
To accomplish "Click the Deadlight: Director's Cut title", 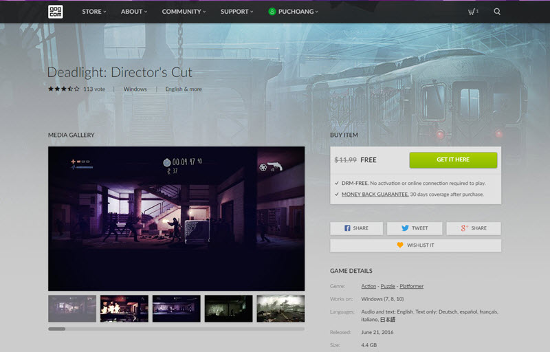I will point(120,72).
